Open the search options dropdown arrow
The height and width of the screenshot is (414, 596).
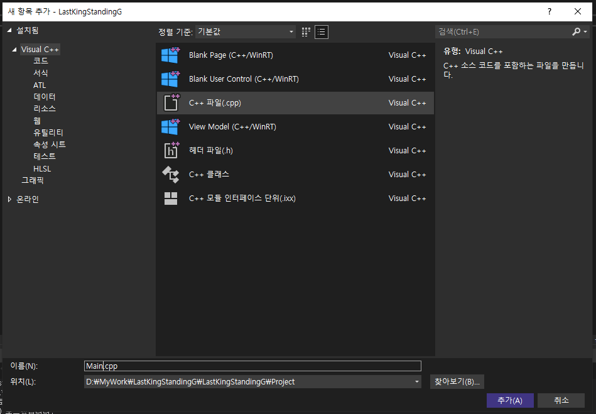coord(585,32)
